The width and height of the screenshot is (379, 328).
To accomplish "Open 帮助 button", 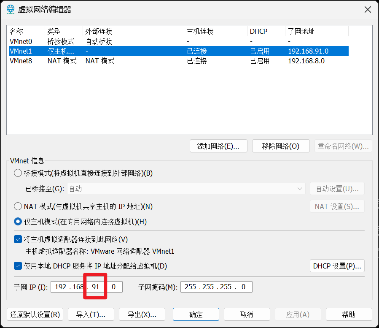I will [x=349, y=314].
